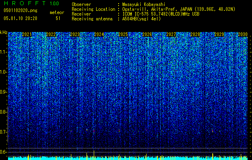Click the 2026 time marker
Screen dimensions: 252x160
tap(147, 34)
